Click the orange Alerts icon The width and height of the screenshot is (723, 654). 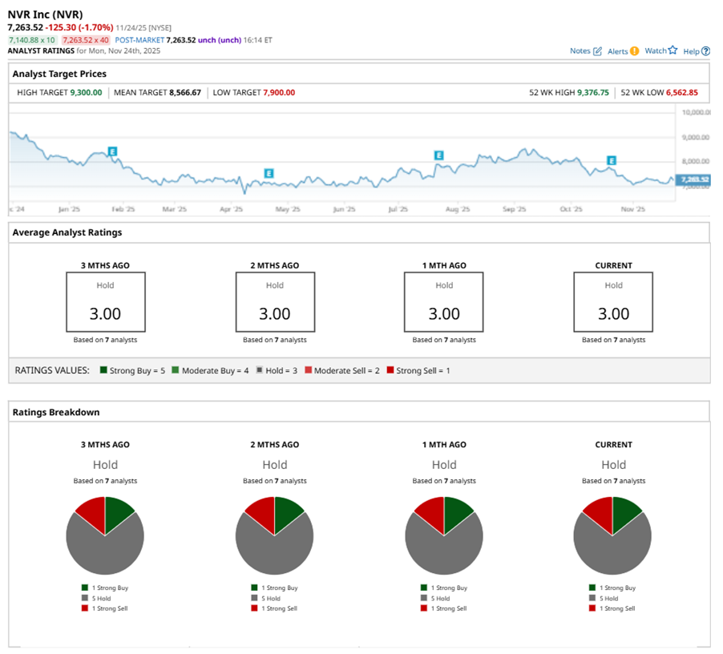click(x=634, y=51)
